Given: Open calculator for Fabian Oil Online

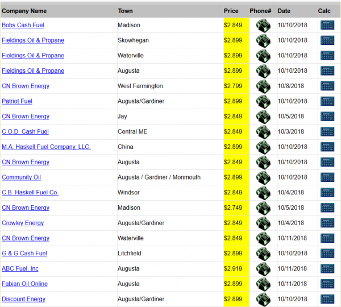Looking at the screenshot, I should click(x=327, y=284).
